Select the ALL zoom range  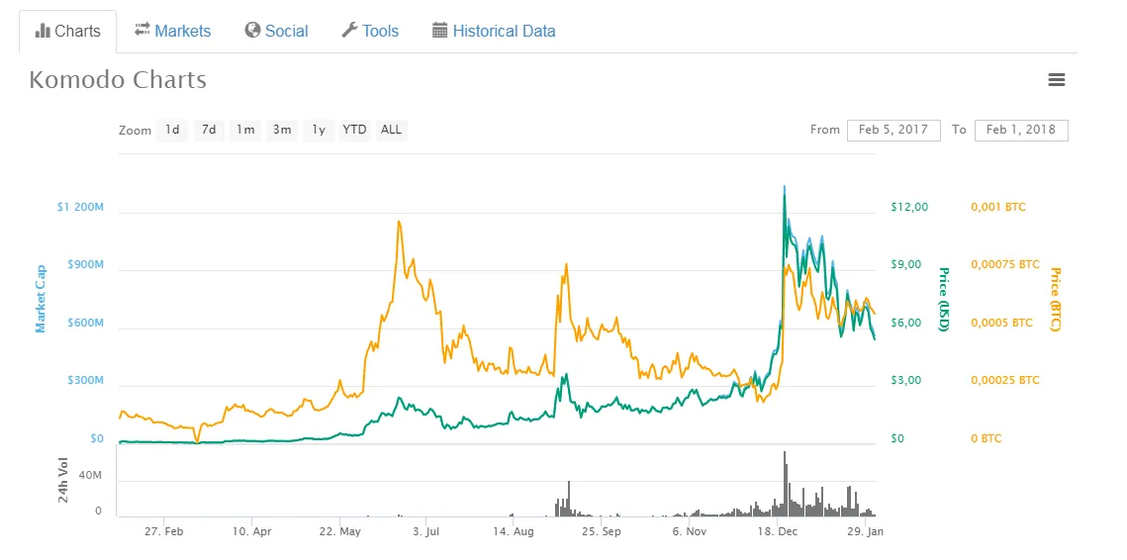tap(391, 131)
